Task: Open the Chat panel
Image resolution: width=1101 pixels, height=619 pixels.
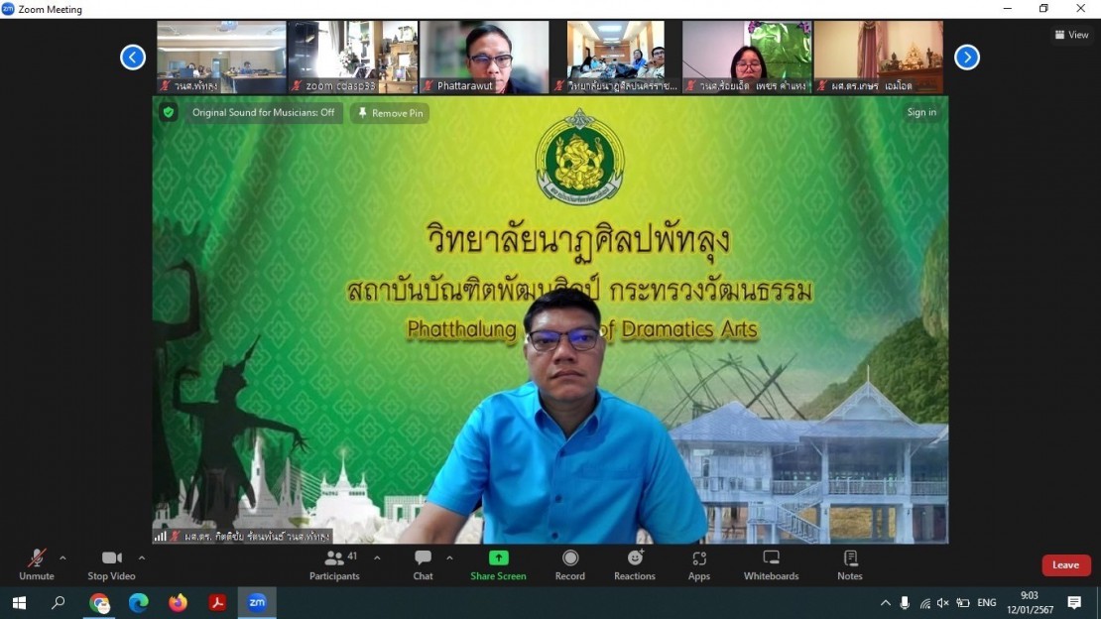Action: (x=423, y=564)
